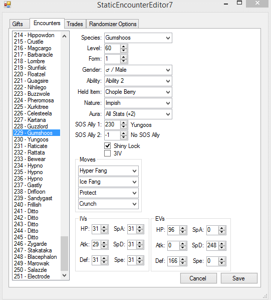Viewport: 271px width, 300px height.
Task: Open the Hyper Fang move dropdown
Action: [108, 171]
